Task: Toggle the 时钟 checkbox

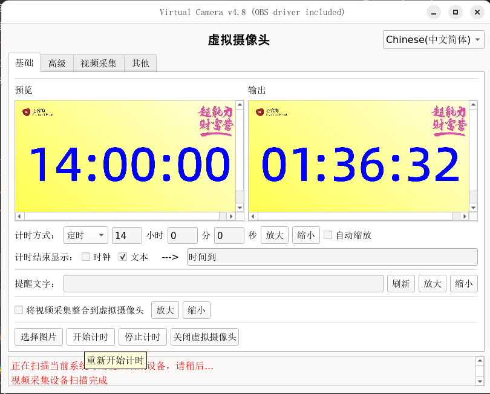Action: [x=86, y=257]
